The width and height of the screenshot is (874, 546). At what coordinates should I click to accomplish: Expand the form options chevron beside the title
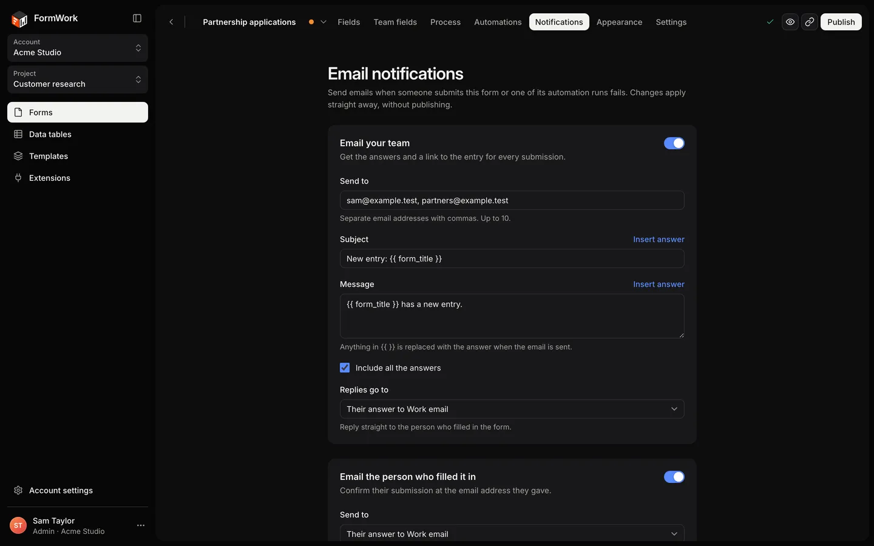(x=324, y=22)
